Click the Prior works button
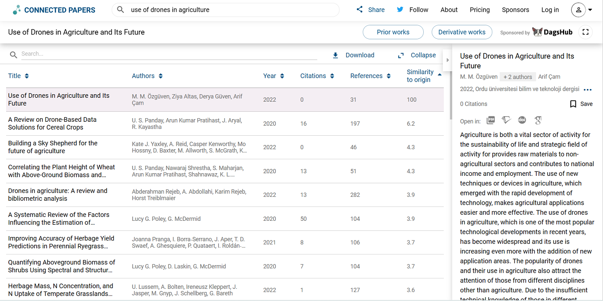 pos(393,32)
